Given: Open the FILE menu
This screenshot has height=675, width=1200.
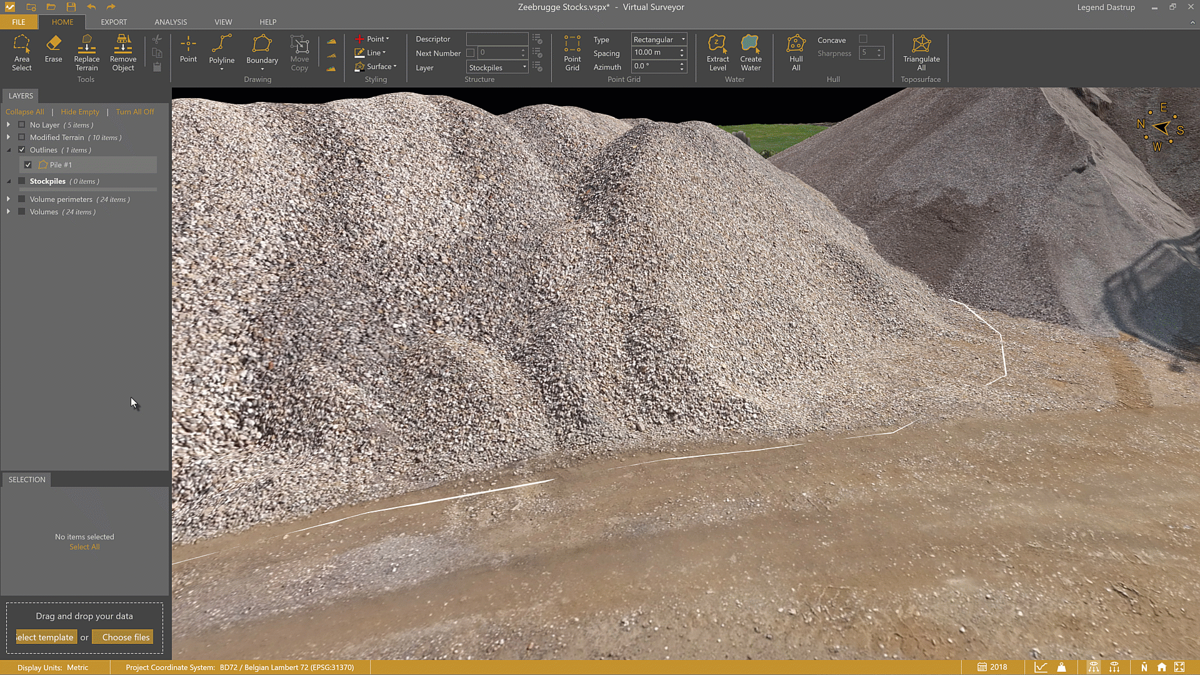Looking at the screenshot, I should [18, 22].
